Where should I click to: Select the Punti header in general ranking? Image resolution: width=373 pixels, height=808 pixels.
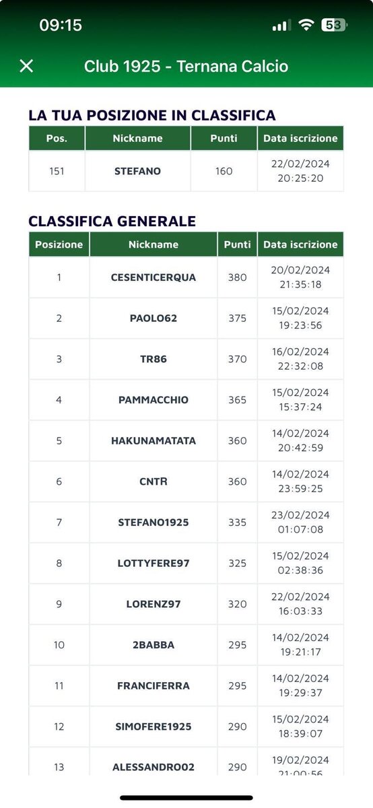tap(237, 244)
